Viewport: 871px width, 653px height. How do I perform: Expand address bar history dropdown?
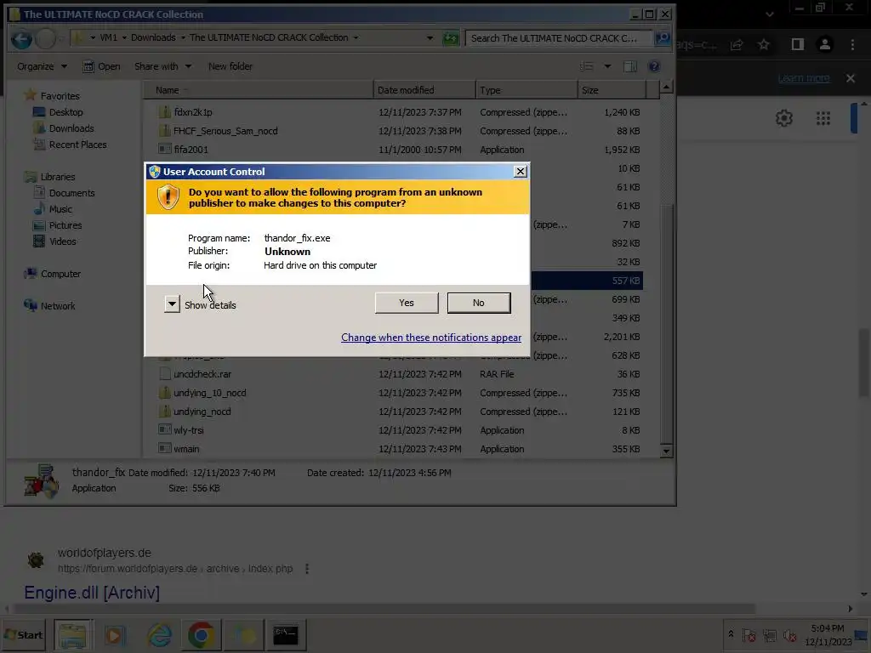click(430, 38)
